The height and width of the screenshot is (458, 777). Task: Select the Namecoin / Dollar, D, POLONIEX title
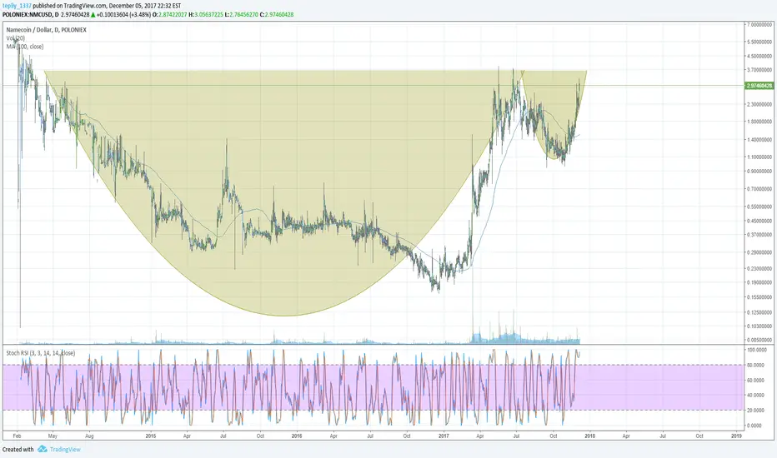pyautogui.click(x=46, y=30)
